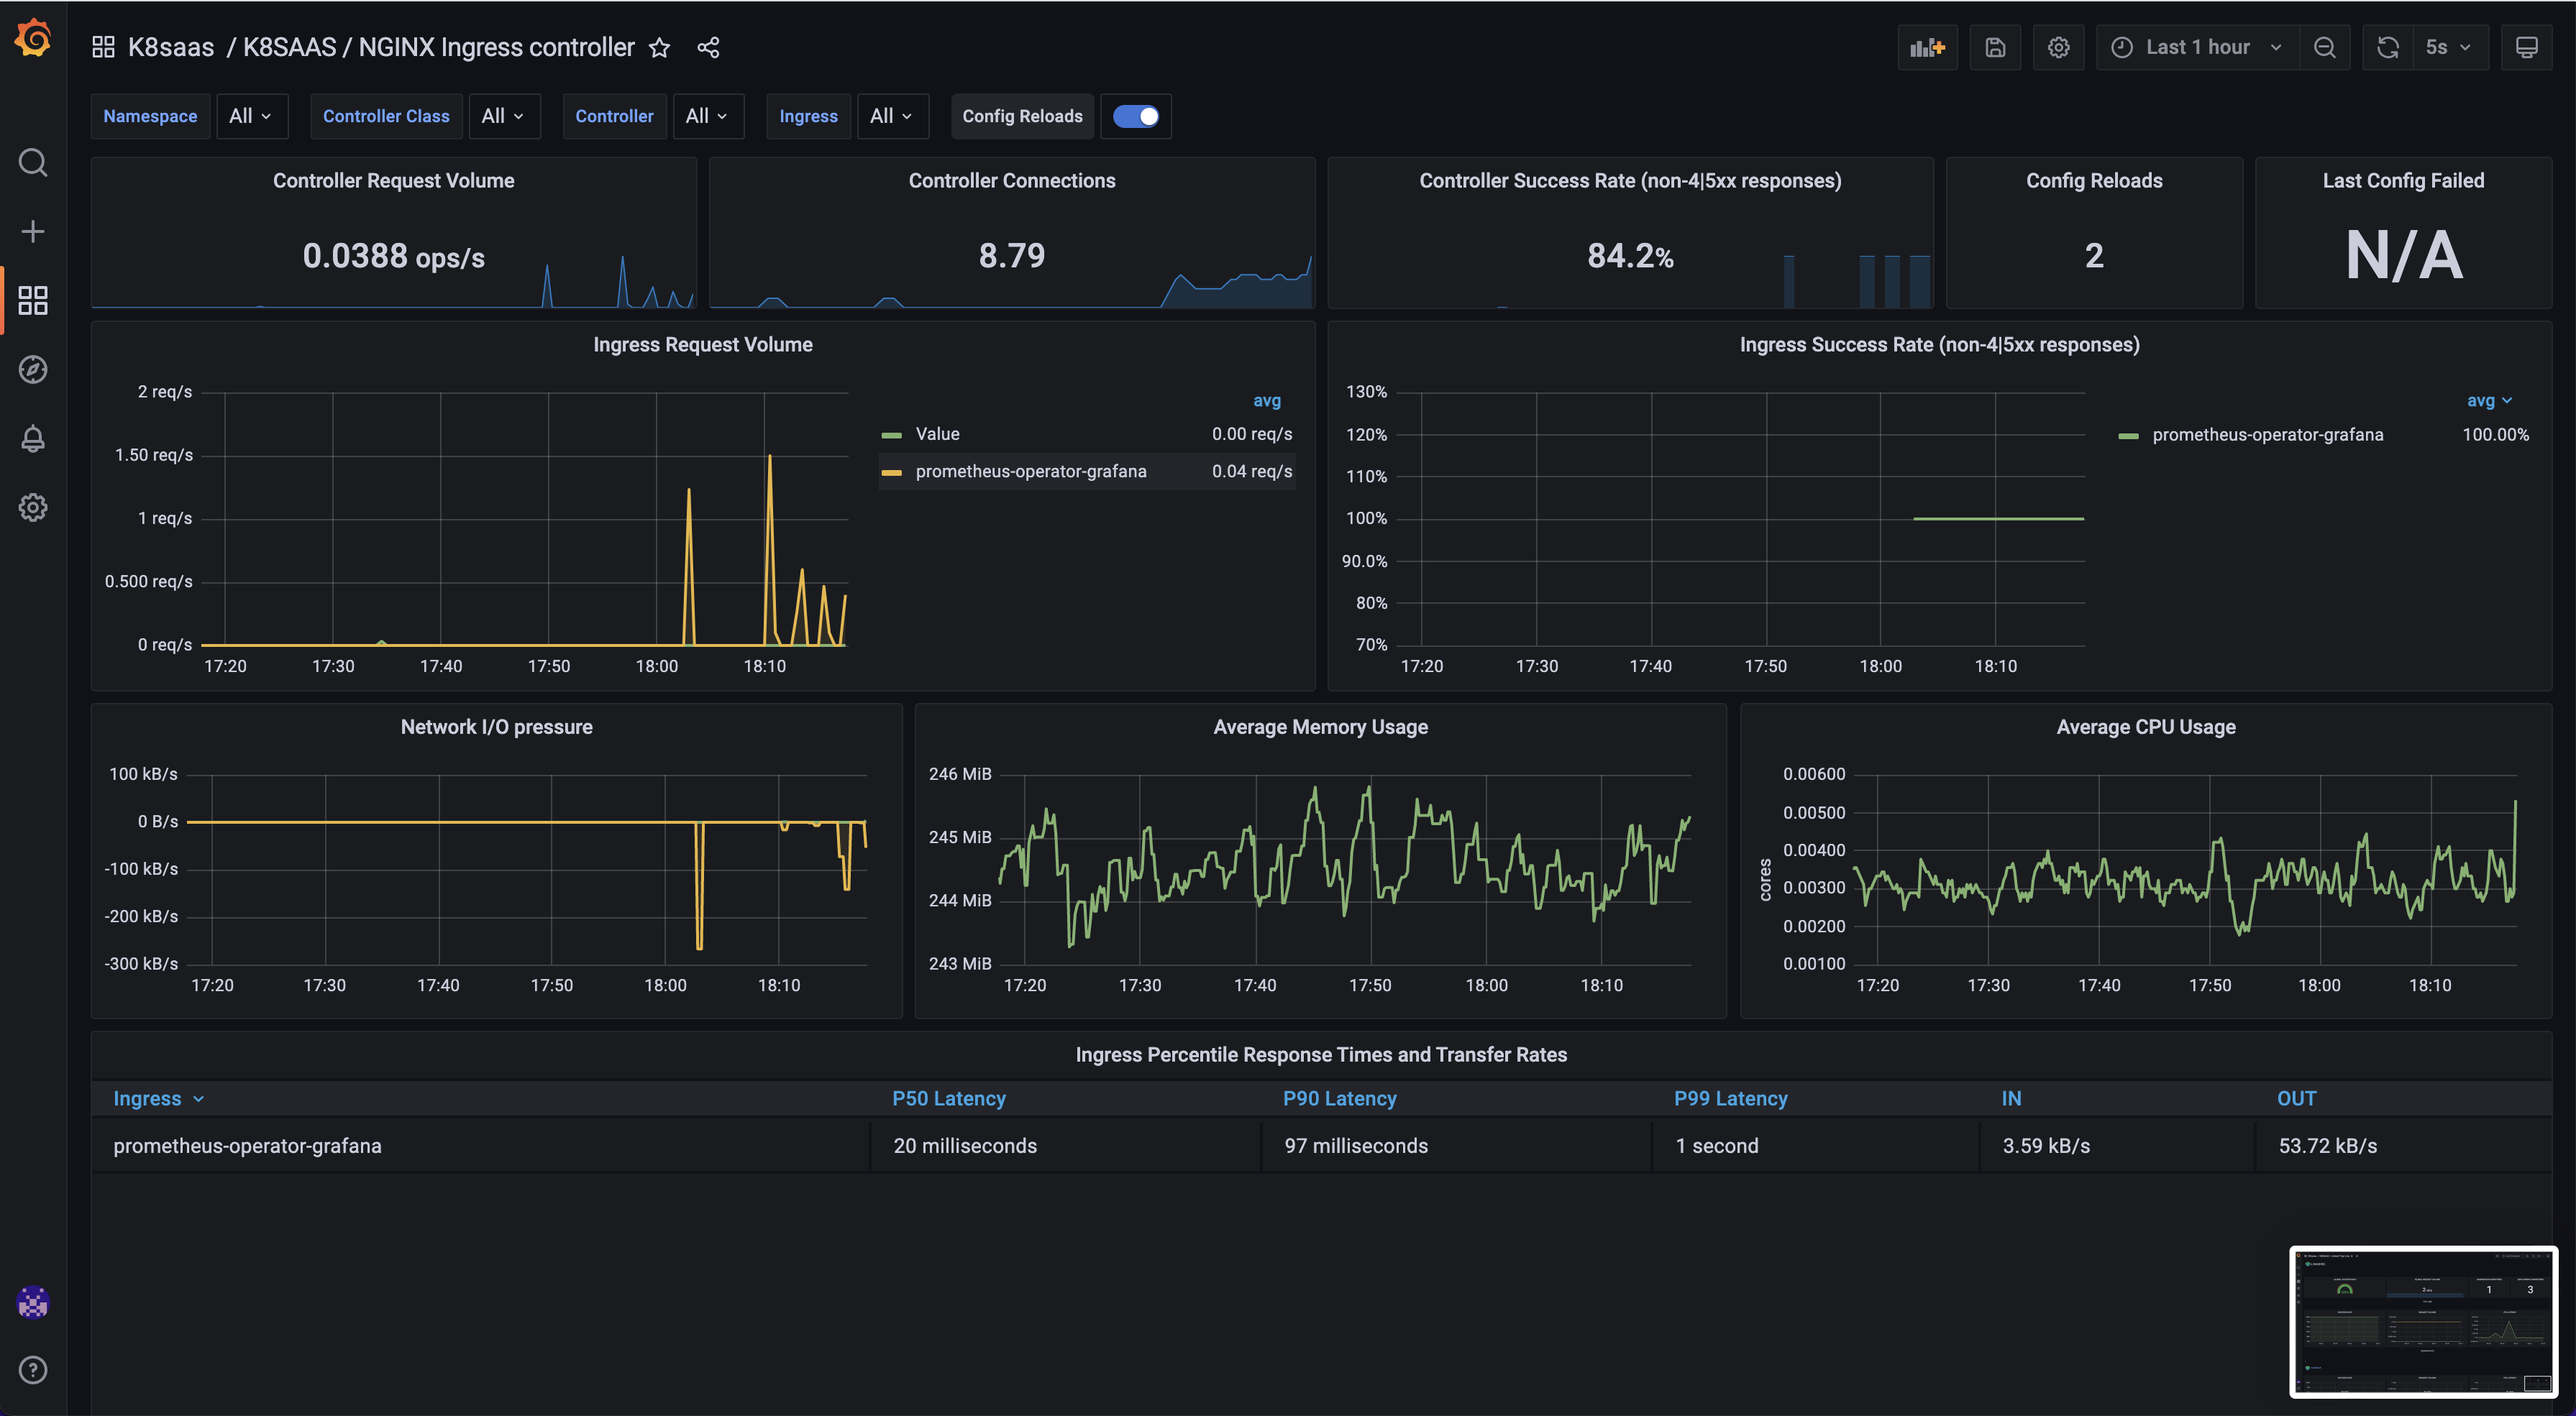Refresh the dashboard now
The width and height of the screenshot is (2576, 1416).
coord(2388,47)
